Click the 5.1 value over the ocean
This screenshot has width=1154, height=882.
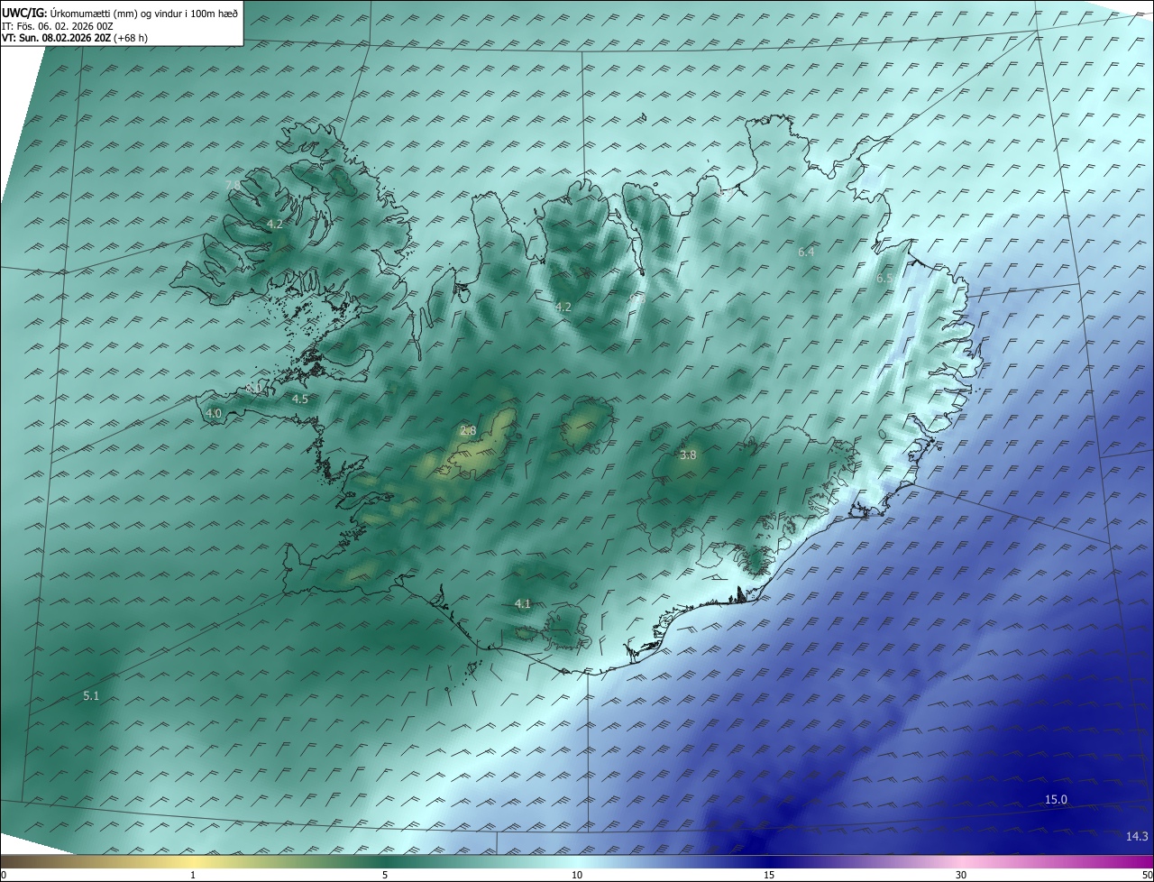click(91, 696)
